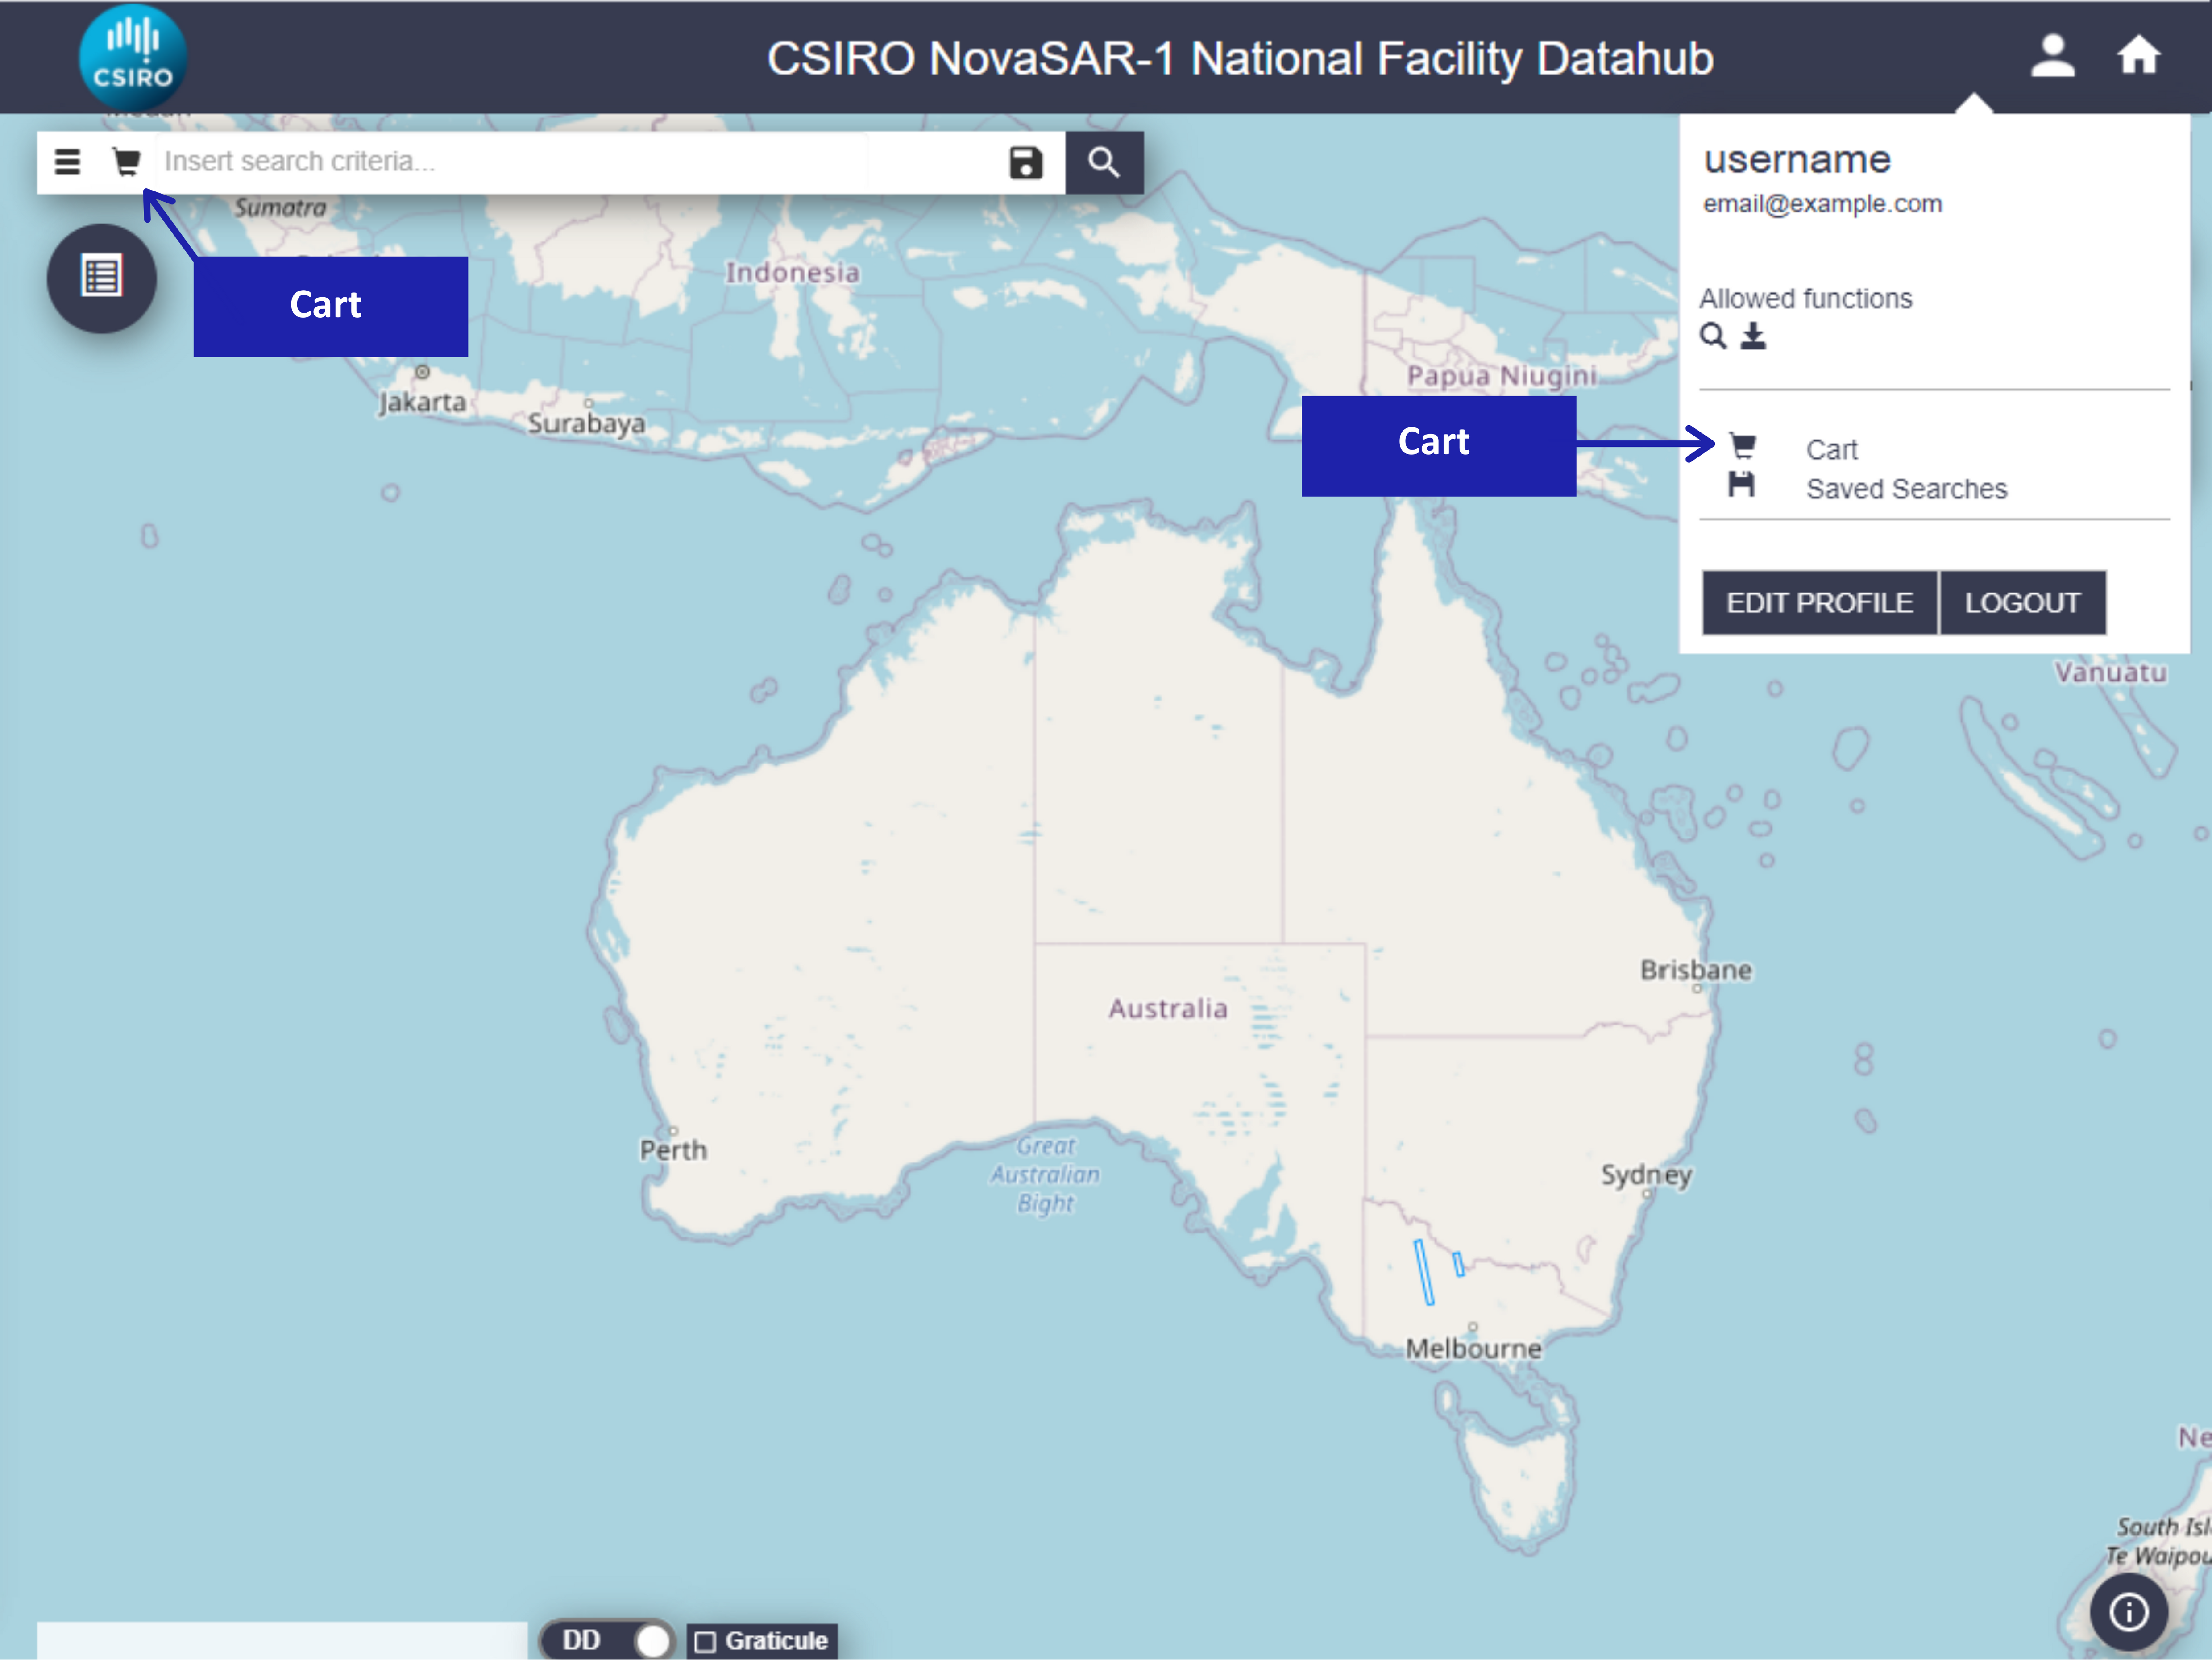Open the hamburger menu in search bar

(x=67, y=162)
